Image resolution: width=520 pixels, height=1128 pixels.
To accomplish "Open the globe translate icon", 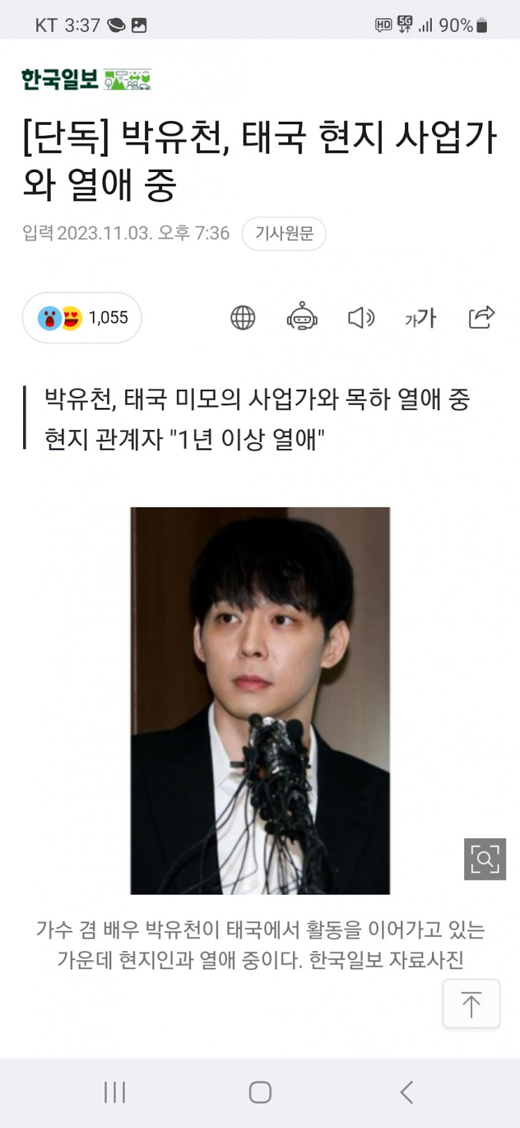I will click(243, 318).
